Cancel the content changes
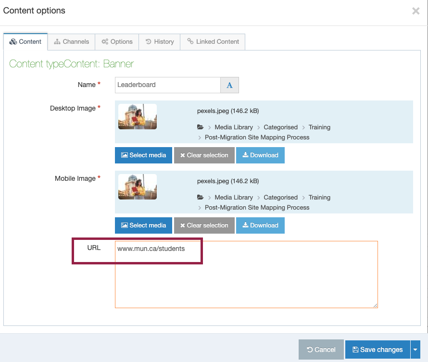This screenshot has height=362, width=428. (x=321, y=350)
